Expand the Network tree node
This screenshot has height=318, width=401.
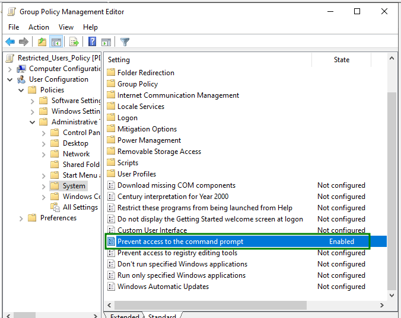point(44,155)
